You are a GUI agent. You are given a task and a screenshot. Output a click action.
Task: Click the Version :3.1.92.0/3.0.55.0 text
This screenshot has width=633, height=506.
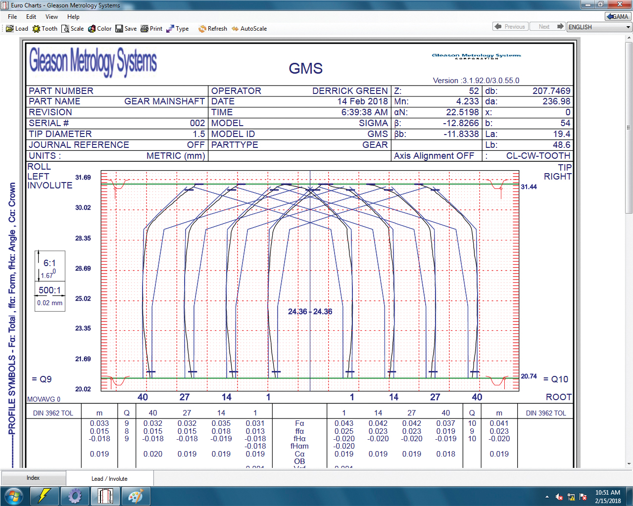[476, 81]
